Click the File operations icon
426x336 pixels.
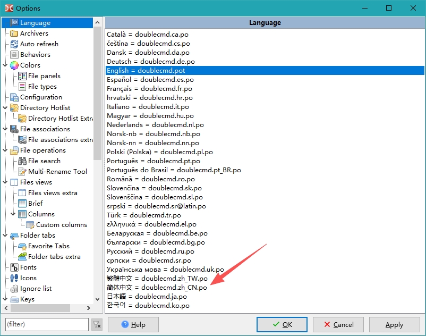click(x=14, y=150)
